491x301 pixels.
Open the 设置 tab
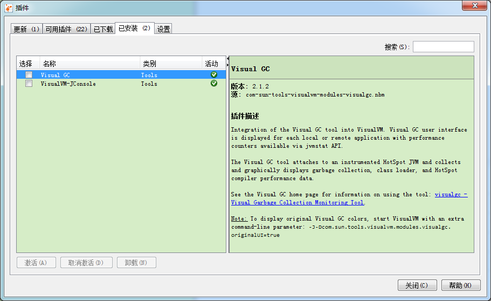click(x=163, y=29)
